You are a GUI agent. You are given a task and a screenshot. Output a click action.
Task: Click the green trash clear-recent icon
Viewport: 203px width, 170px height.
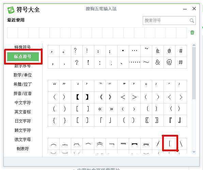tap(192, 32)
